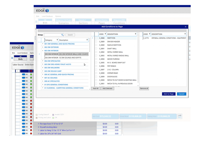Click the Add All button

pyautogui.click(x=96, y=89)
